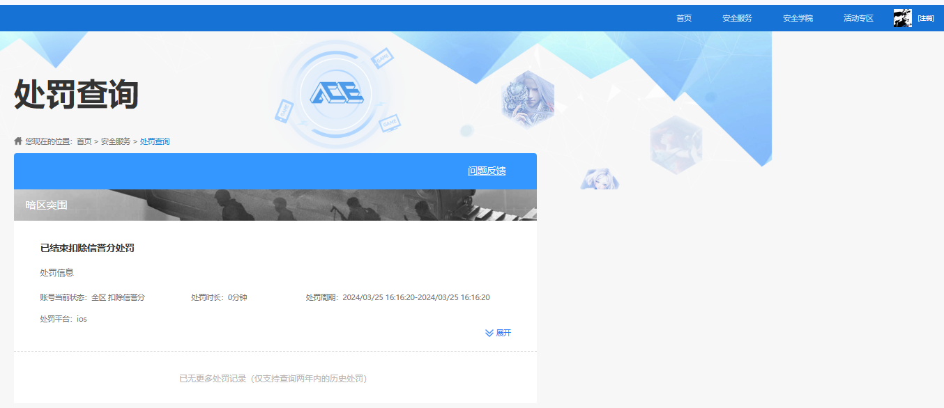This screenshot has width=944, height=408.
Task: Click the phone icon left of the ACE logo
Action: 284,111
